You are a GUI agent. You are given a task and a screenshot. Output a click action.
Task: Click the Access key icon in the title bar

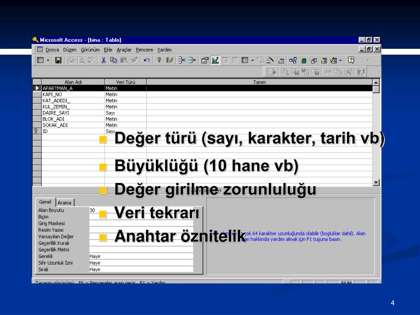(x=35, y=40)
